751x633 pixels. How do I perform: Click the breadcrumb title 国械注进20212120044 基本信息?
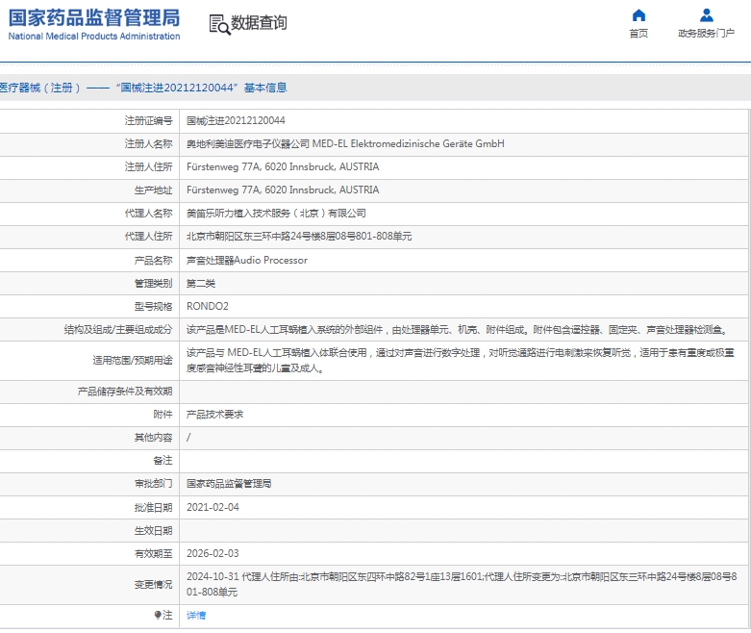coord(201,88)
